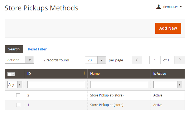Go to the previous page arrow
Image resolution: width=189 pixels, height=114 pixels.
click(x=137, y=60)
